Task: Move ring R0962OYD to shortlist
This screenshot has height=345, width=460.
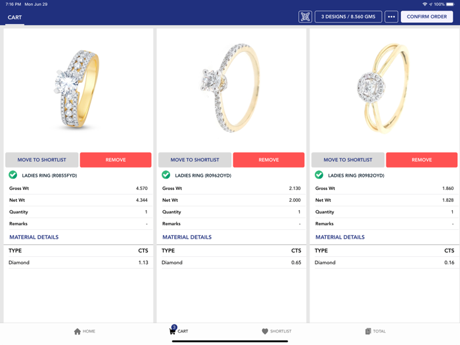Action: pyautogui.click(x=195, y=160)
